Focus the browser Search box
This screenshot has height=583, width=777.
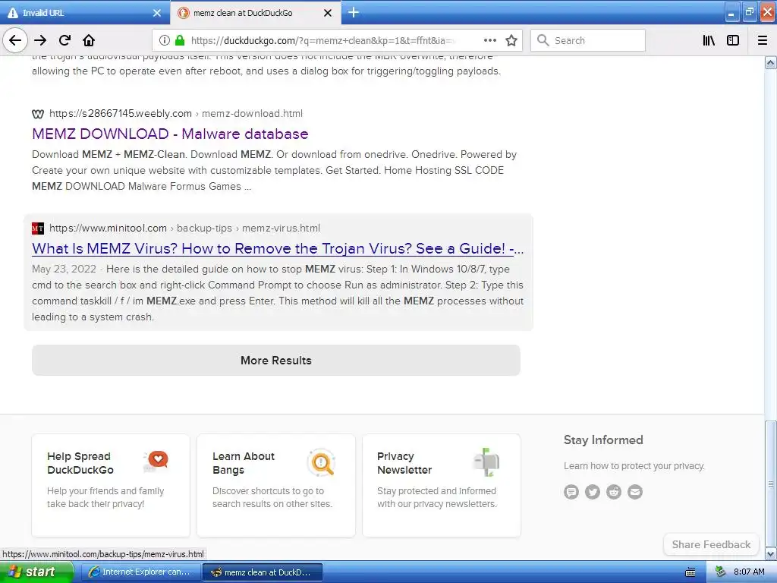(x=588, y=41)
